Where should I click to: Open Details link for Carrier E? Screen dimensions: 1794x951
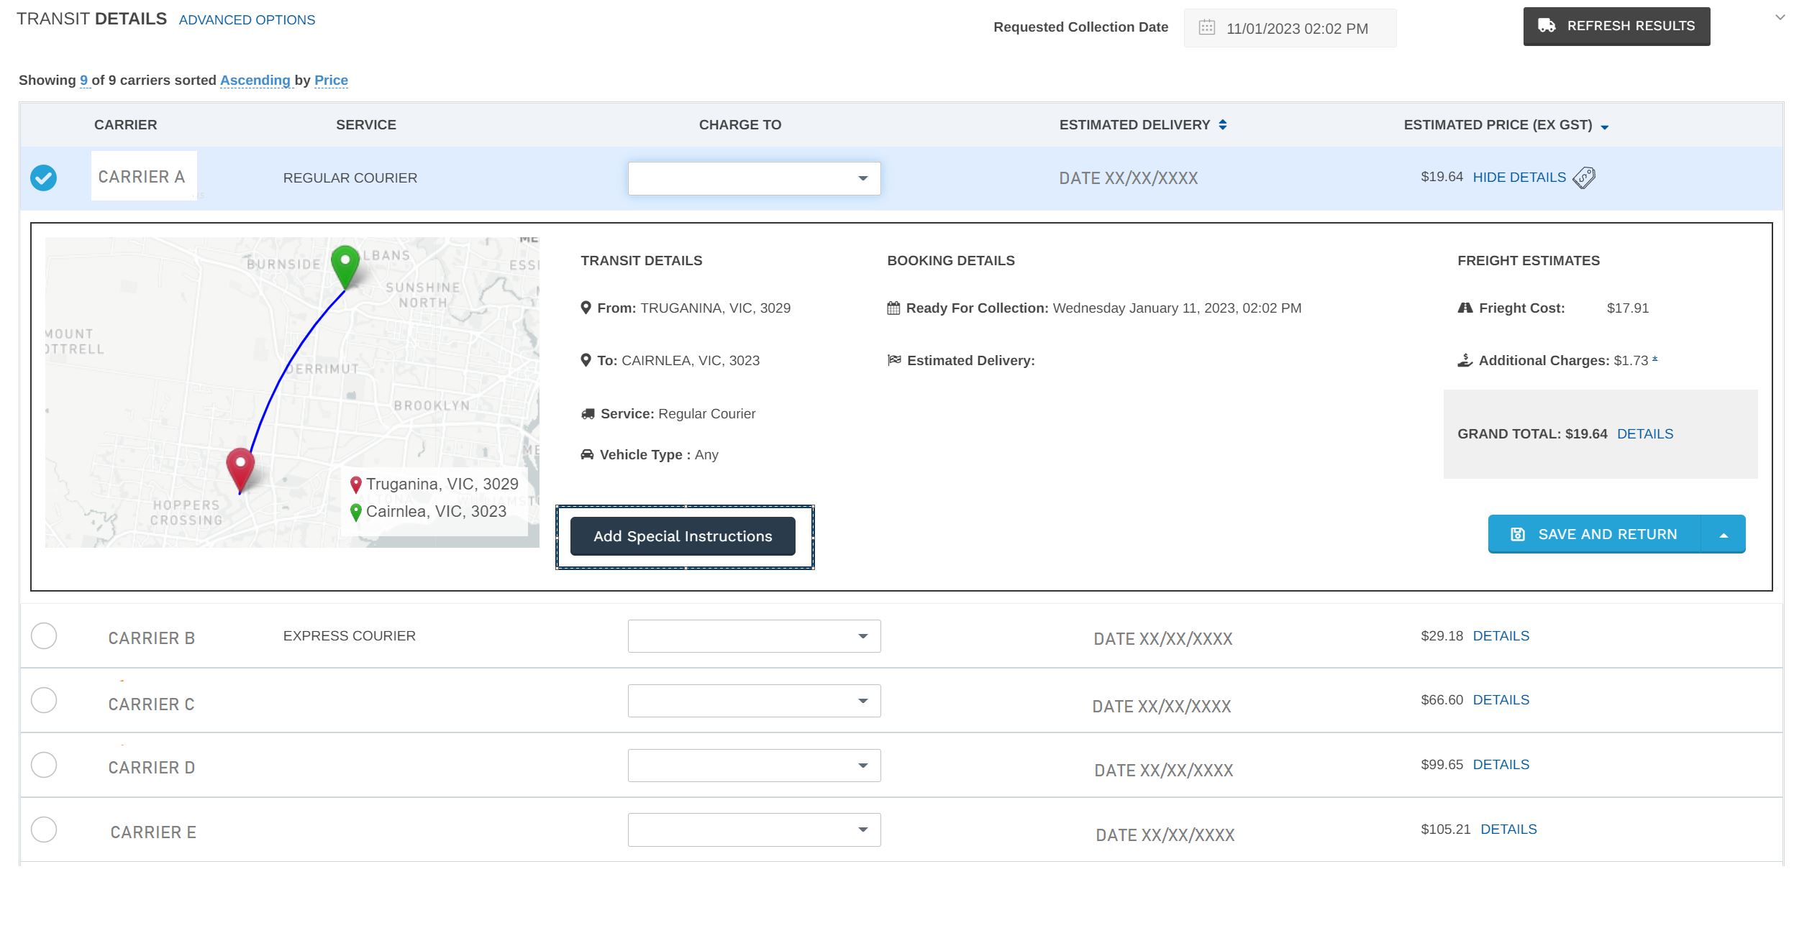[1508, 830]
